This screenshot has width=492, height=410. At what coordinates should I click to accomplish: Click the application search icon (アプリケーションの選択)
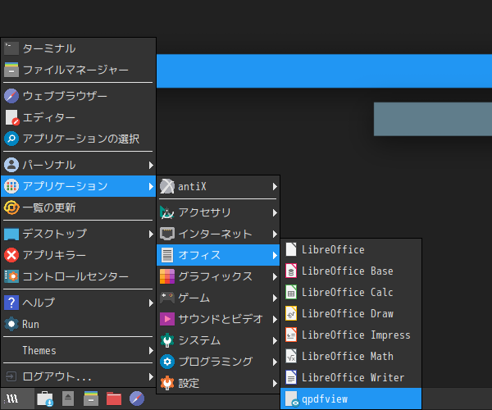click(x=11, y=139)
